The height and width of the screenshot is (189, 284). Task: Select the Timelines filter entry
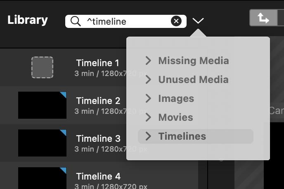182,136
